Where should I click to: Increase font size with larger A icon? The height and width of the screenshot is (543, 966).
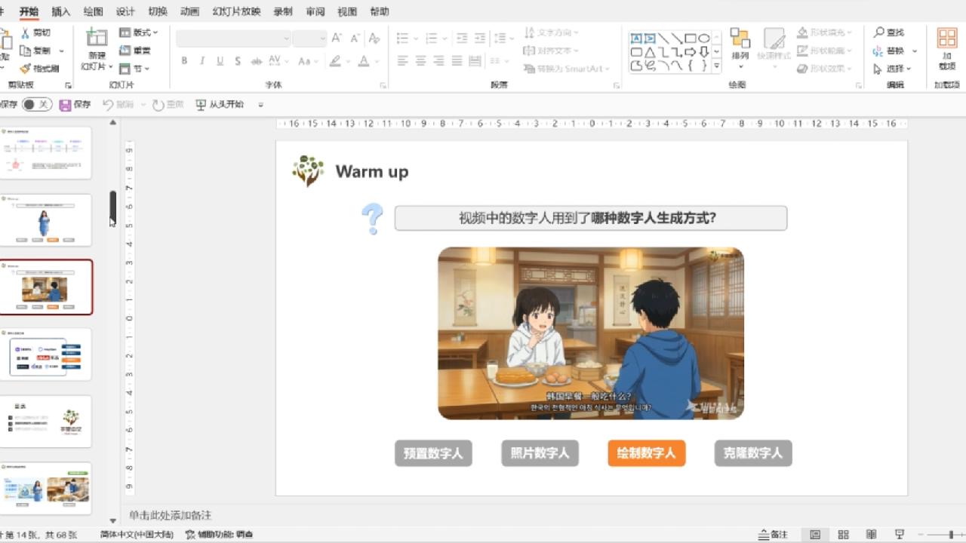tap(337, 38)
